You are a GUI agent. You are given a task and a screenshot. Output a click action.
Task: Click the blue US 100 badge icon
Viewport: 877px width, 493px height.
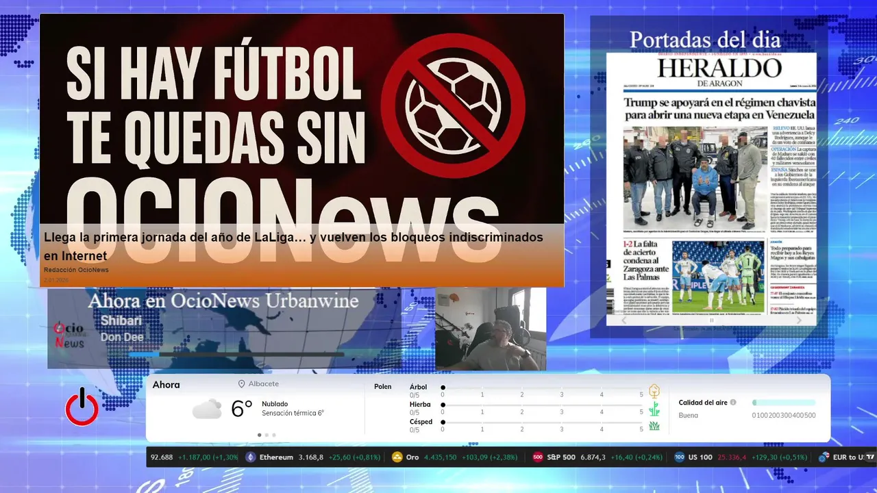[679, 457]
